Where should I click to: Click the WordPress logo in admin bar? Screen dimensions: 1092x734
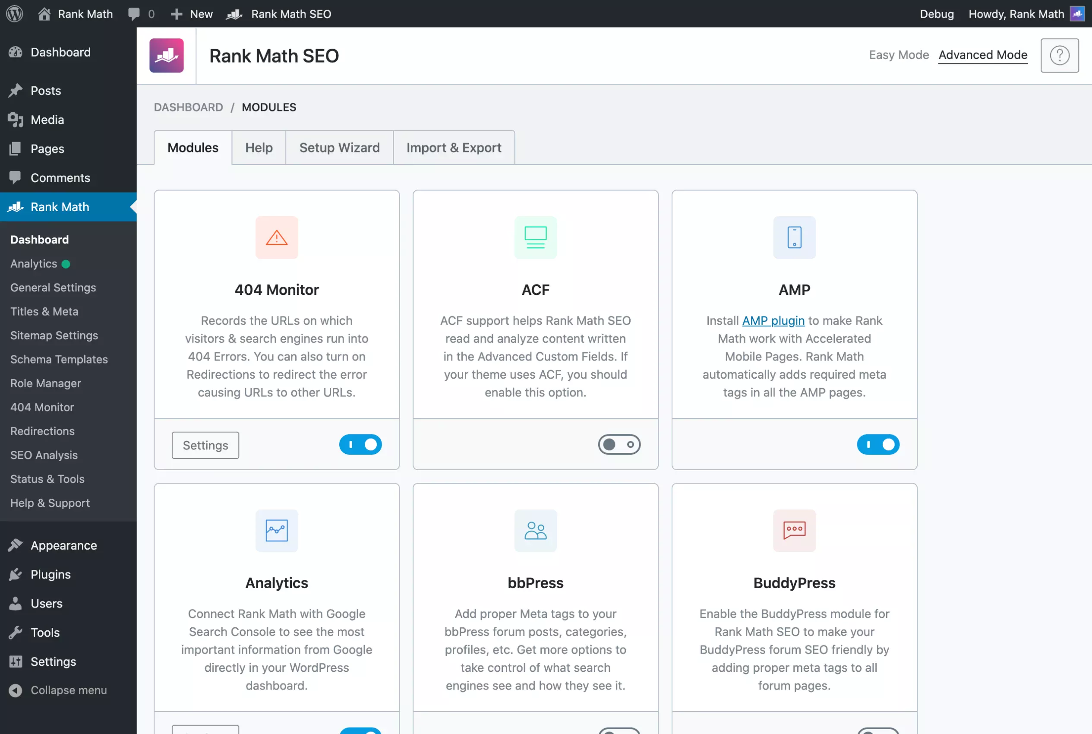(x=15, y=13)
